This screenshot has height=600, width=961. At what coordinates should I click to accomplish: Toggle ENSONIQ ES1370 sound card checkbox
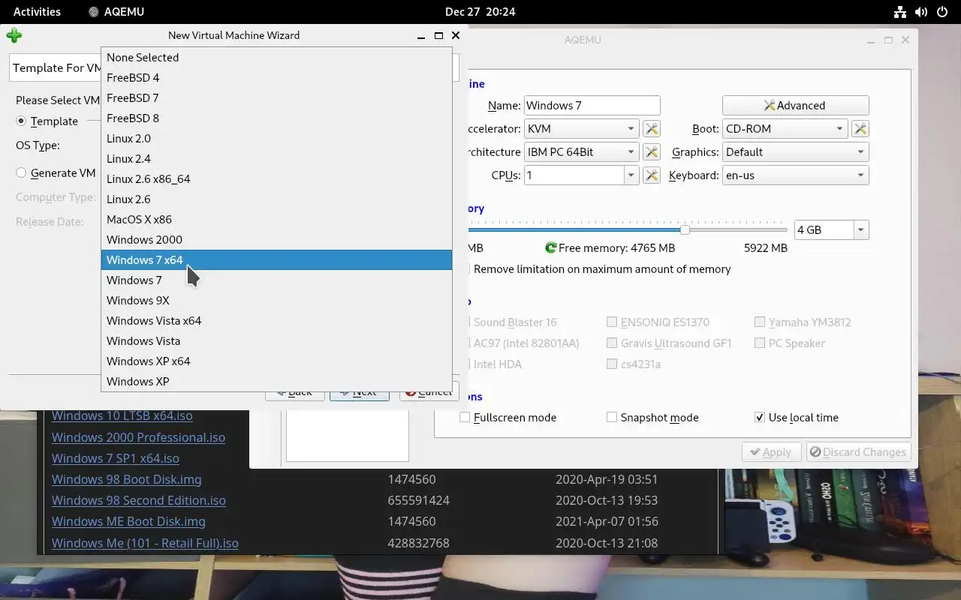[612, 322]
